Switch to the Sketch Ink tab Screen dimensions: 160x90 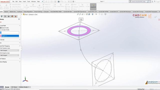pyautogui.click(x=12, y=12)
